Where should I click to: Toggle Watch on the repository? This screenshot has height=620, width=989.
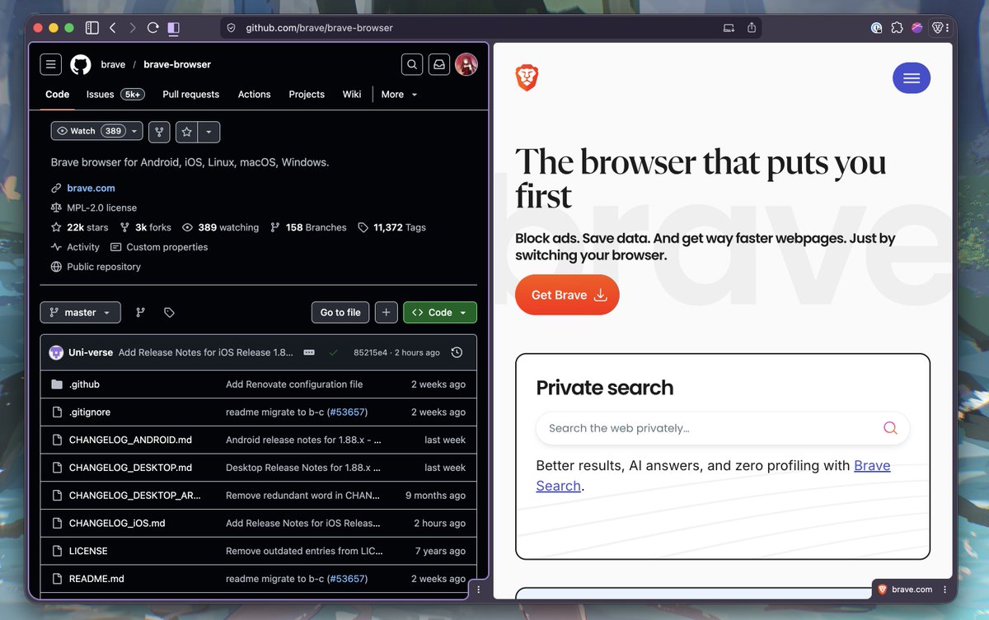96,132
